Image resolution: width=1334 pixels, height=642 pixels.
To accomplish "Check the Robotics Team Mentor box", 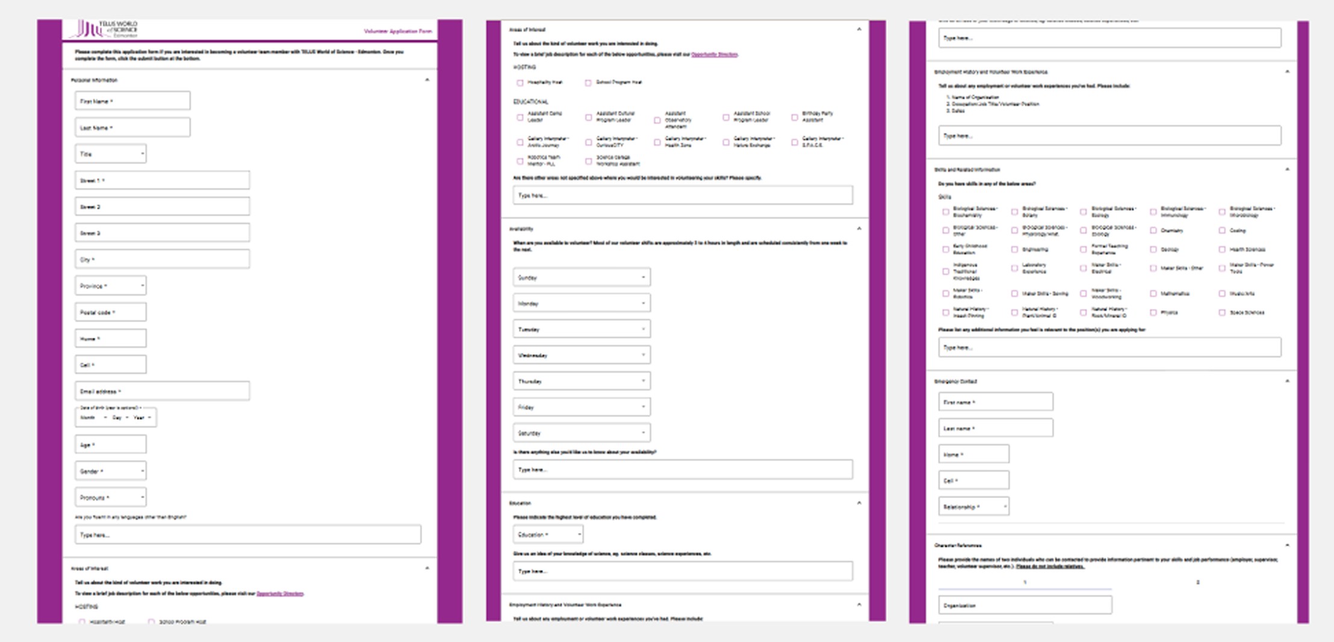I will (x=520, y=161).
